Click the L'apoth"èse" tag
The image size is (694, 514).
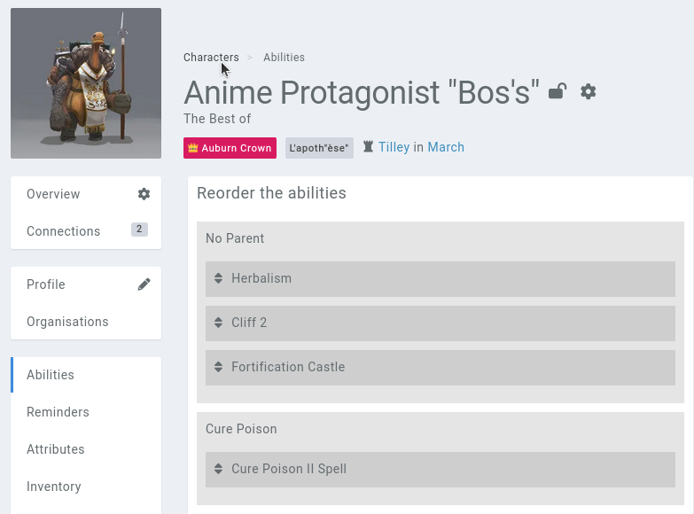pos(319,148)
